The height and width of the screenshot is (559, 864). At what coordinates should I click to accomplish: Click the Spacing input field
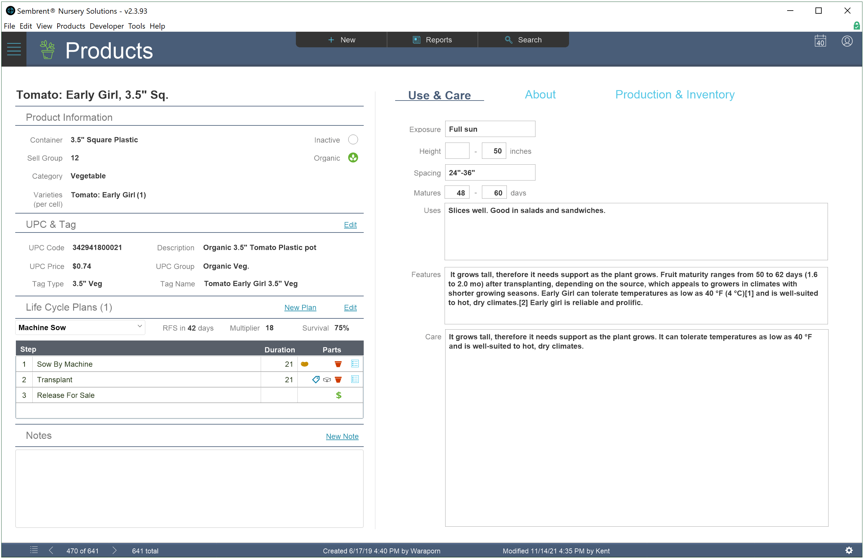click(x=490, y=173)
